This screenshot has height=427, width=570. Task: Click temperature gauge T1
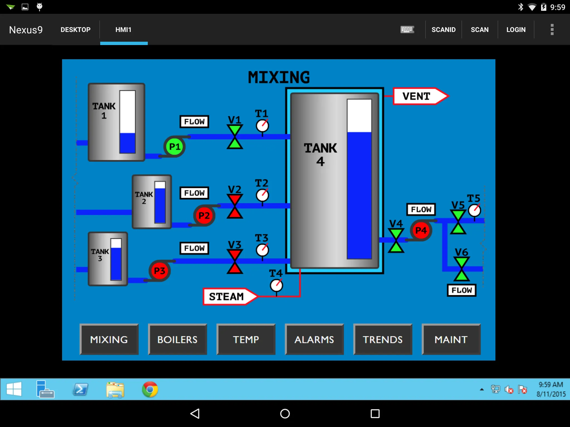(x=262, y=126)
